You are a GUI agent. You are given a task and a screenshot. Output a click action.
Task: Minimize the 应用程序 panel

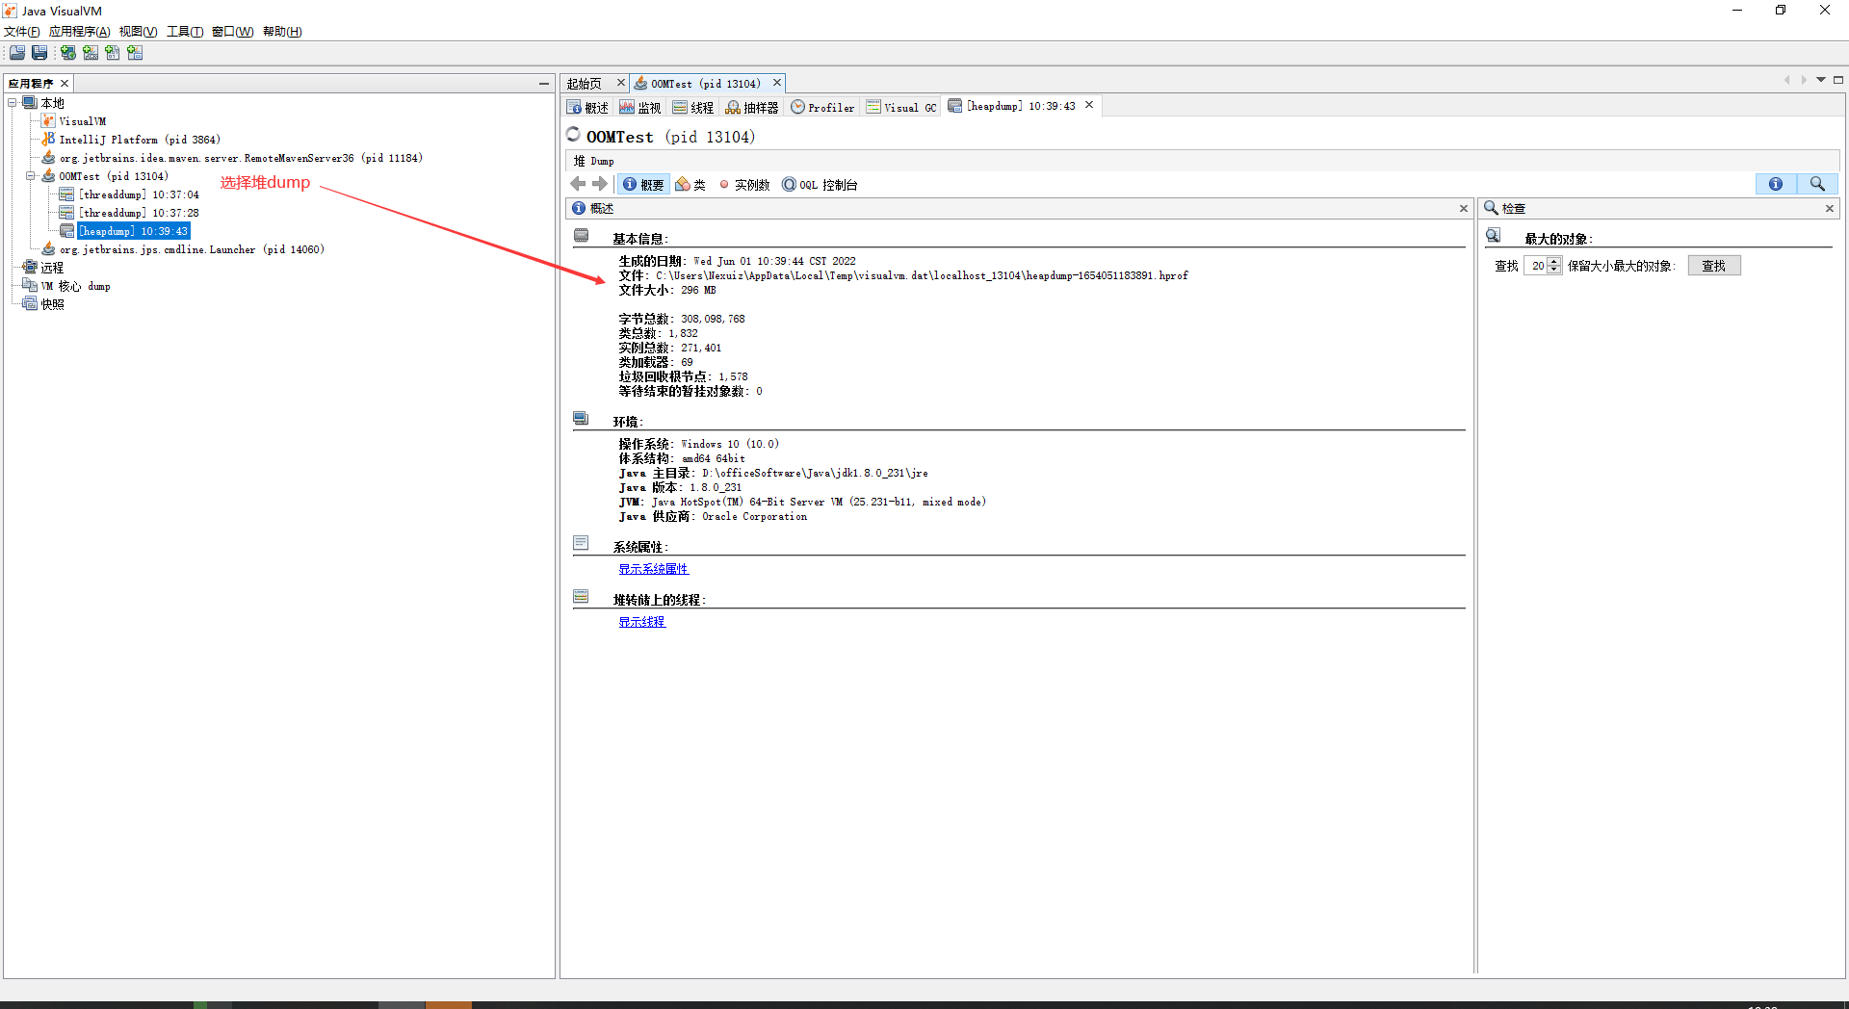[x=544, y=84]
